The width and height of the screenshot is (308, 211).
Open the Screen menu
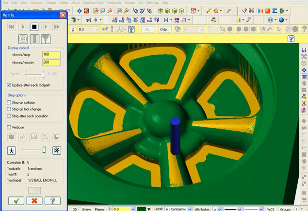(x=130, y=3)
